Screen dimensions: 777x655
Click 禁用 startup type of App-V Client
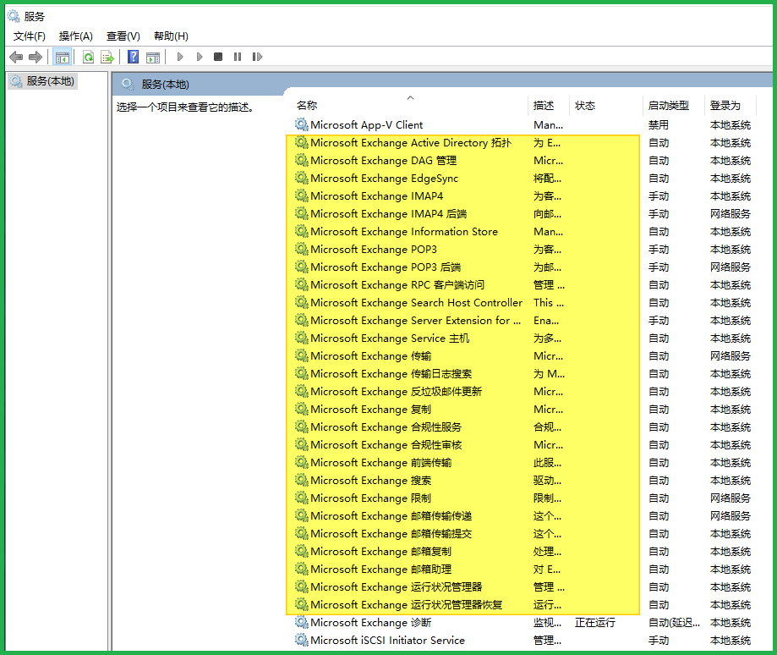[658, 124]
